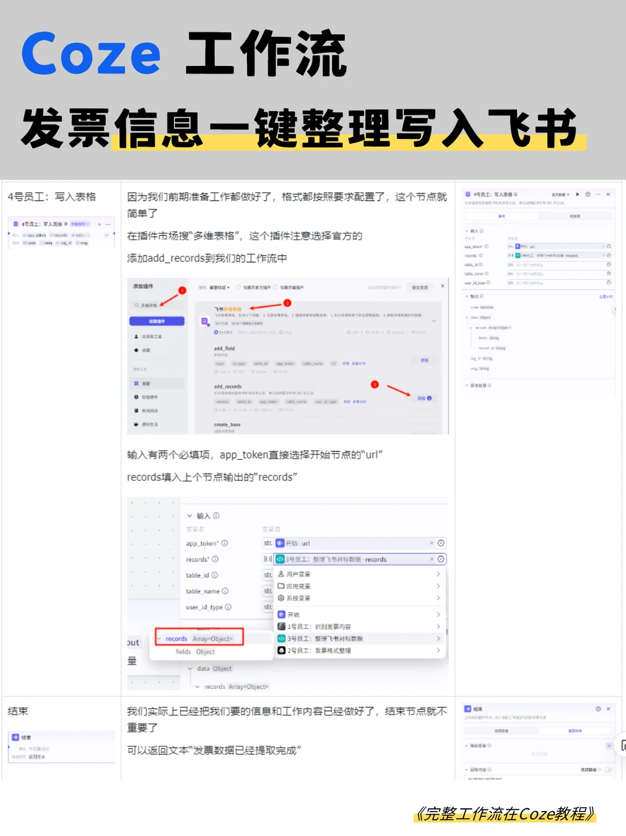
Task: Click info icon beside table_id label
Action: coord(214,575)
